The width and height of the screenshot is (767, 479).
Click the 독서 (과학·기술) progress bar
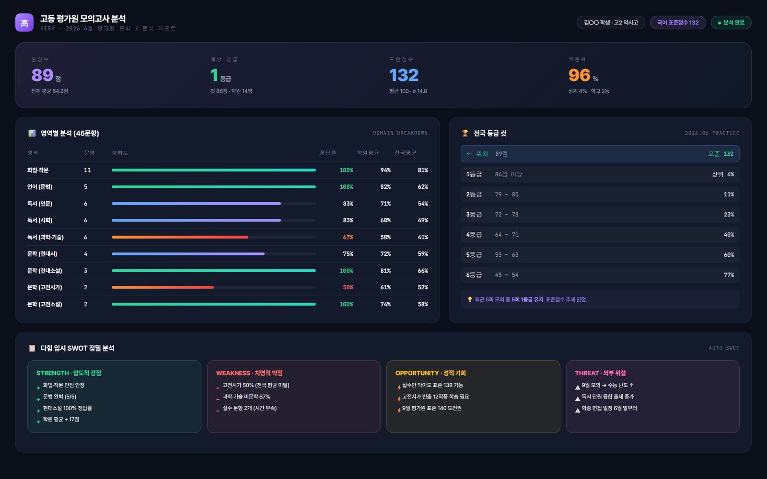(214, 237)
